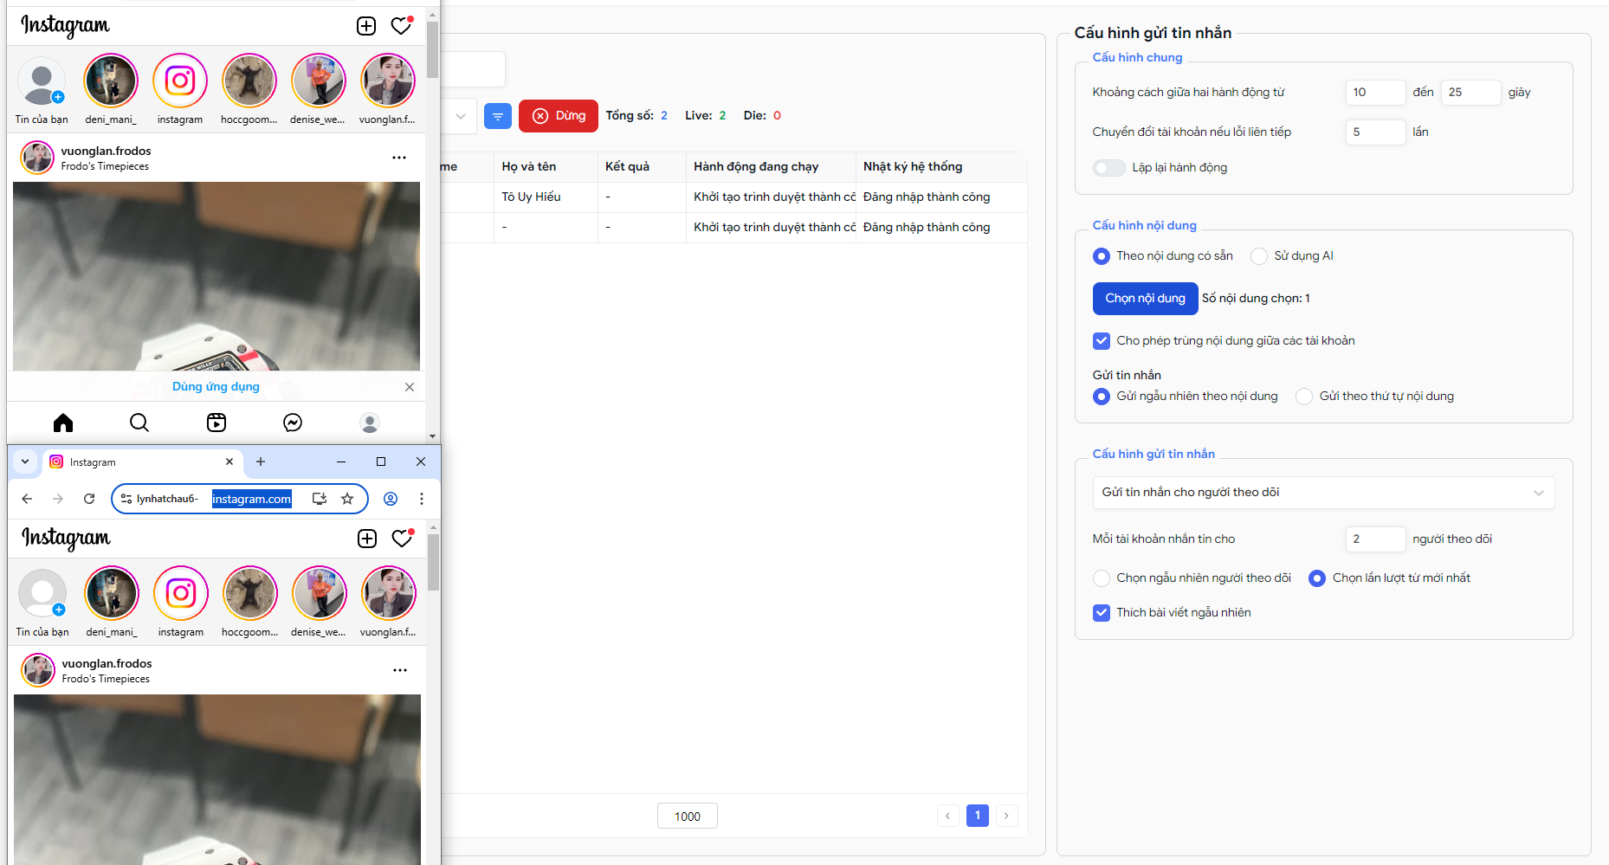Image resolution: width=1609 pixels, height=865 pixels.
Task: Open Instagram search via the magnifier icon
Action: [139, 423]
